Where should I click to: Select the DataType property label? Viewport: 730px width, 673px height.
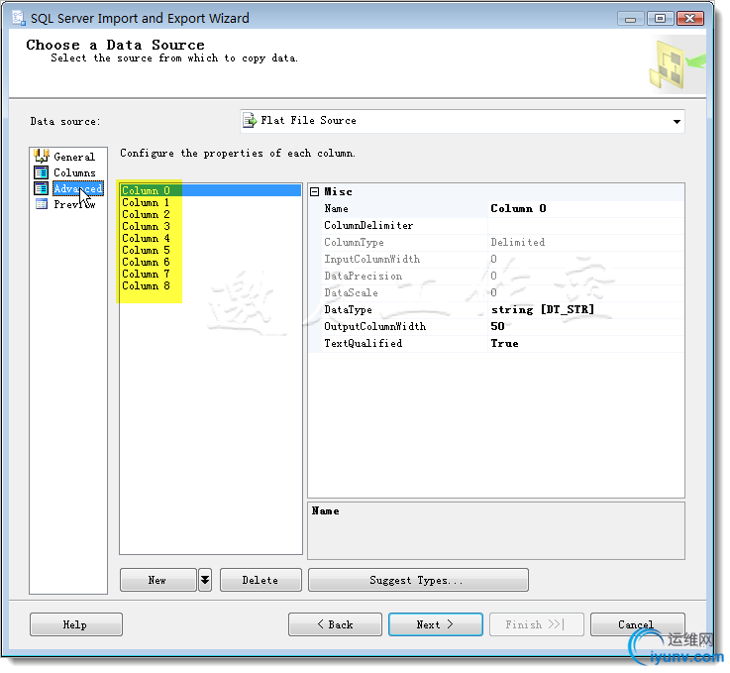349,309
